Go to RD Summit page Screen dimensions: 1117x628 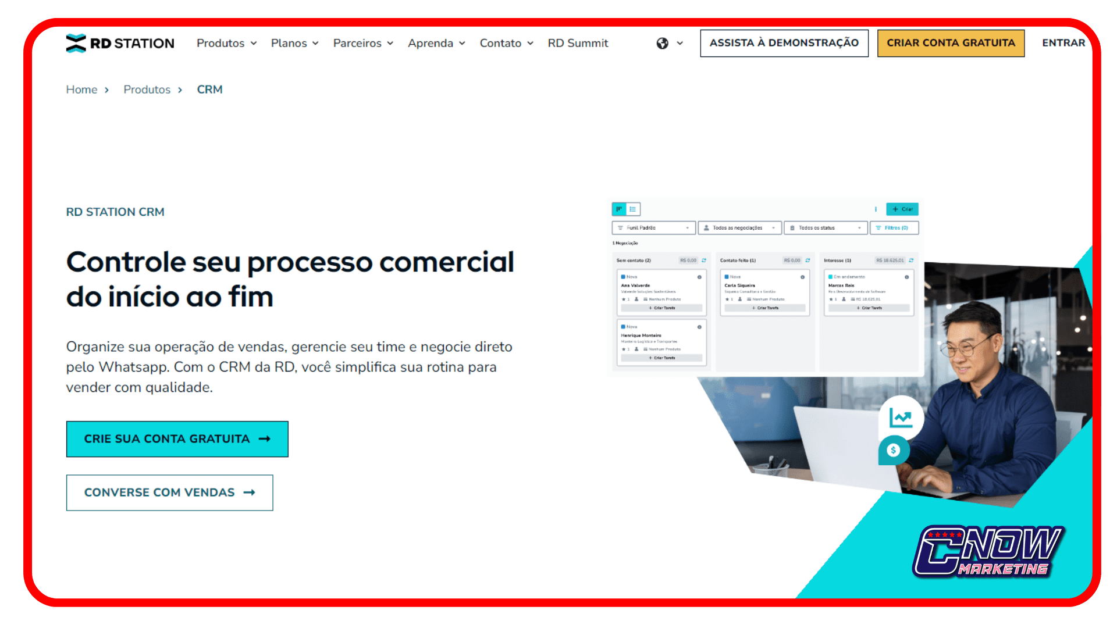(578, 44)
